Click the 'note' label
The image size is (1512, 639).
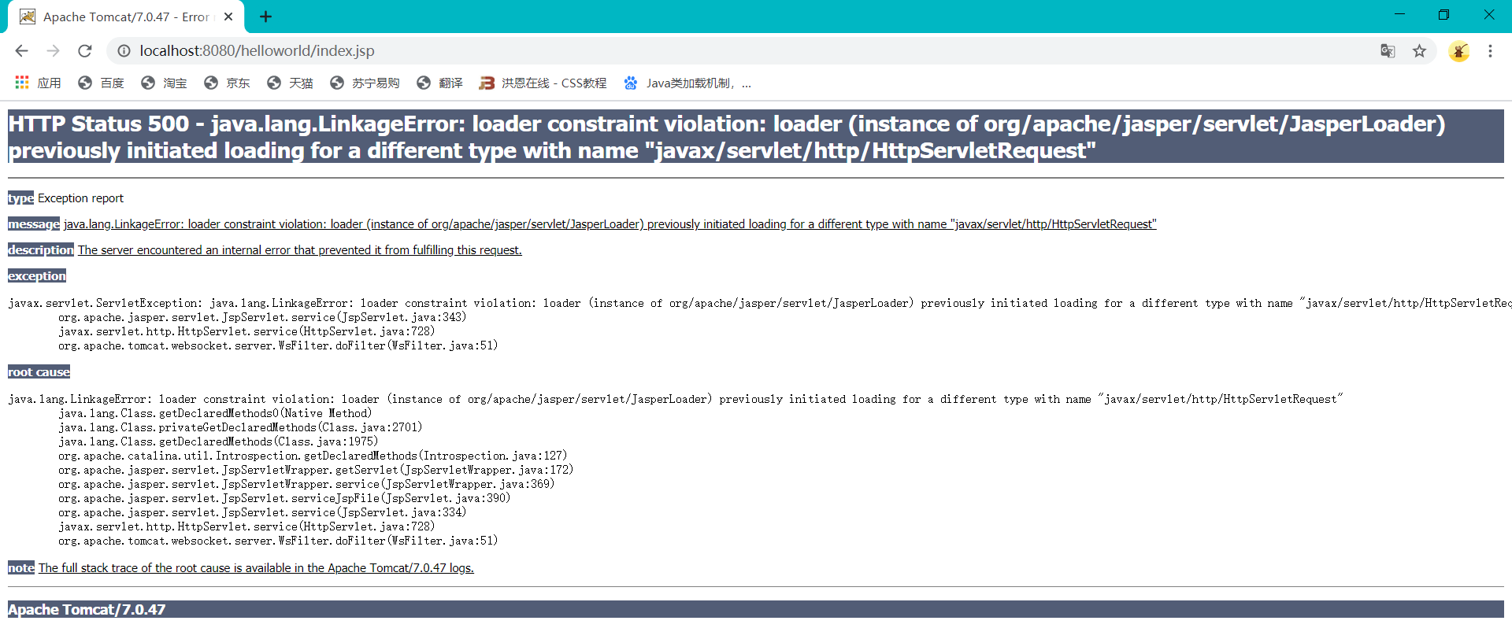21,568
